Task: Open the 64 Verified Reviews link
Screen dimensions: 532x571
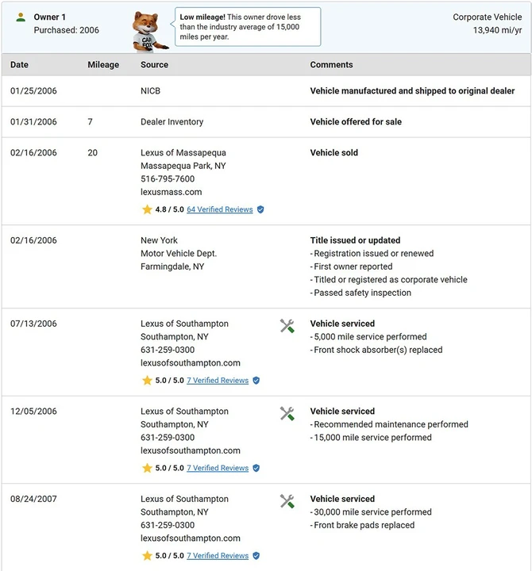Action: coord(219,209)
